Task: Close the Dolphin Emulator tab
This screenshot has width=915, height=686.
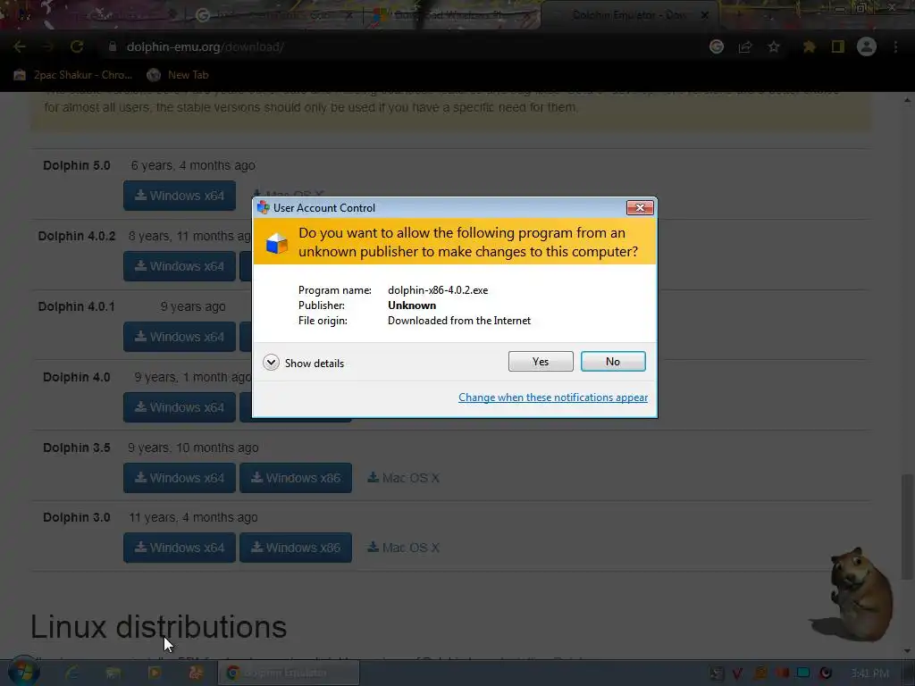Action: pos(704,15)
